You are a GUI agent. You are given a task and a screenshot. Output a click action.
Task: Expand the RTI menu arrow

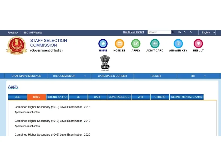(x=205, y=76)
